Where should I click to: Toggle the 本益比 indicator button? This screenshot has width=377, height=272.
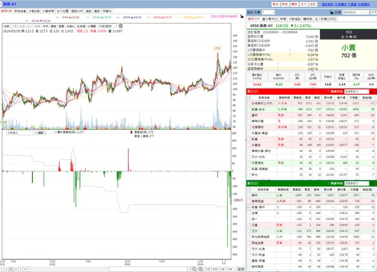coord(70,26)
